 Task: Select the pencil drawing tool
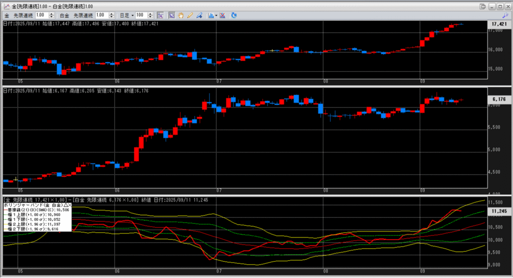(x=190, y=15)
